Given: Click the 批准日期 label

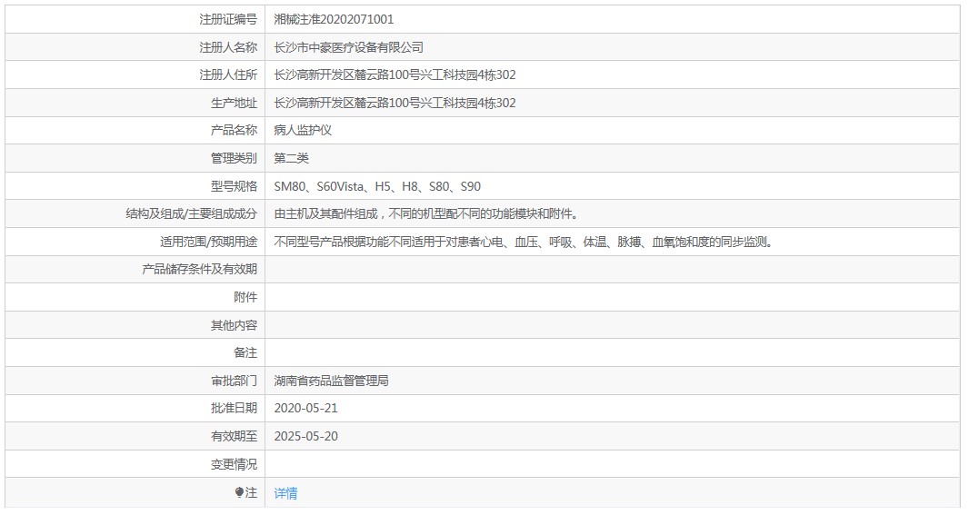Looking at the screenshot, I should pos(234,408).
